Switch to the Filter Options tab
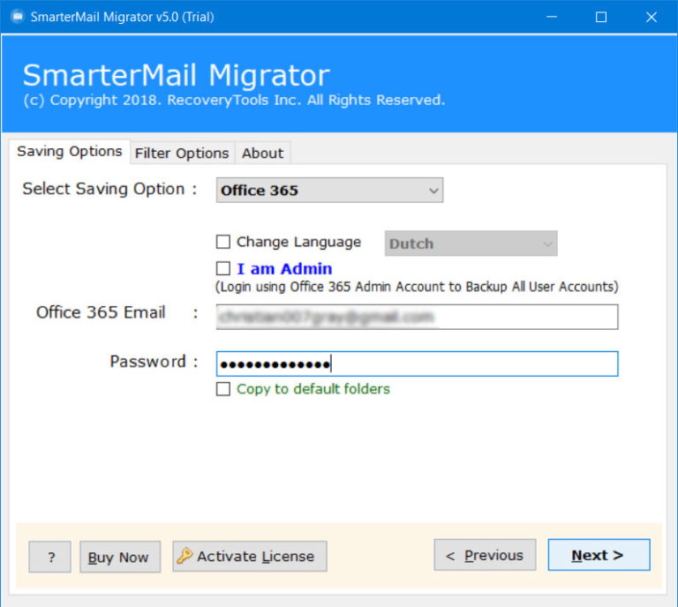Image resolution: width=678 pixels, height=607 pixels. tap(182, 153)
